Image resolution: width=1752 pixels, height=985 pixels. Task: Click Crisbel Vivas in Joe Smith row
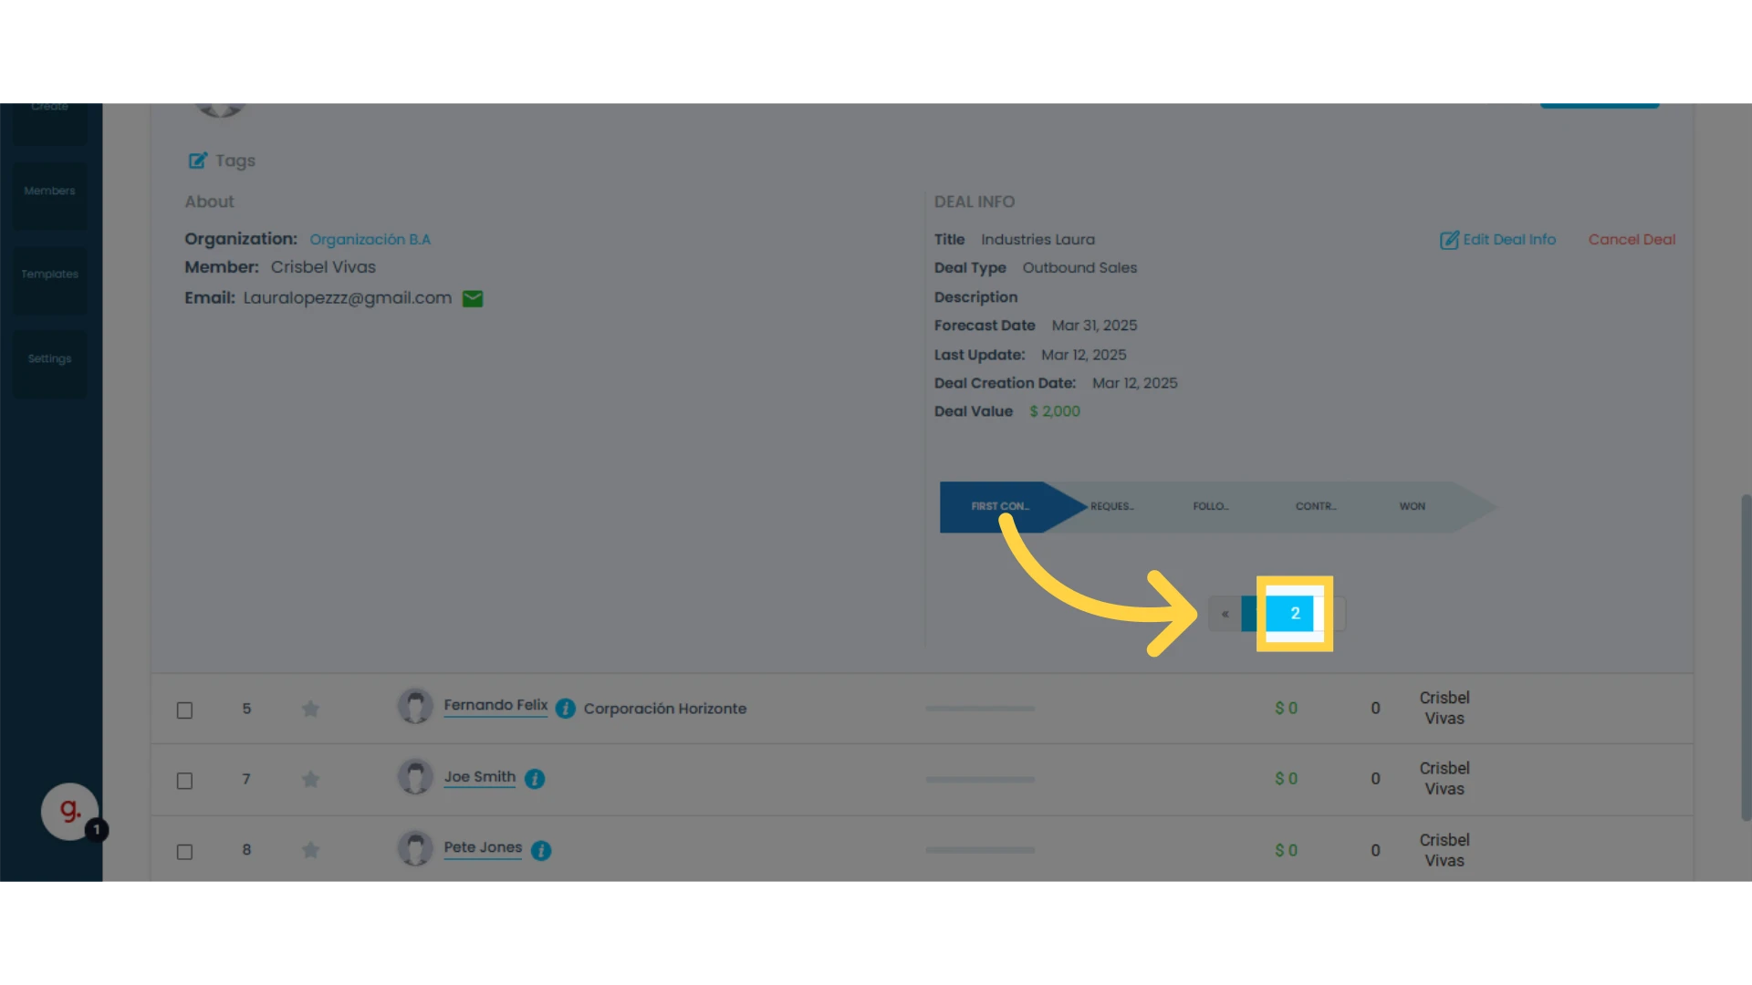(x=1444, y=779)
